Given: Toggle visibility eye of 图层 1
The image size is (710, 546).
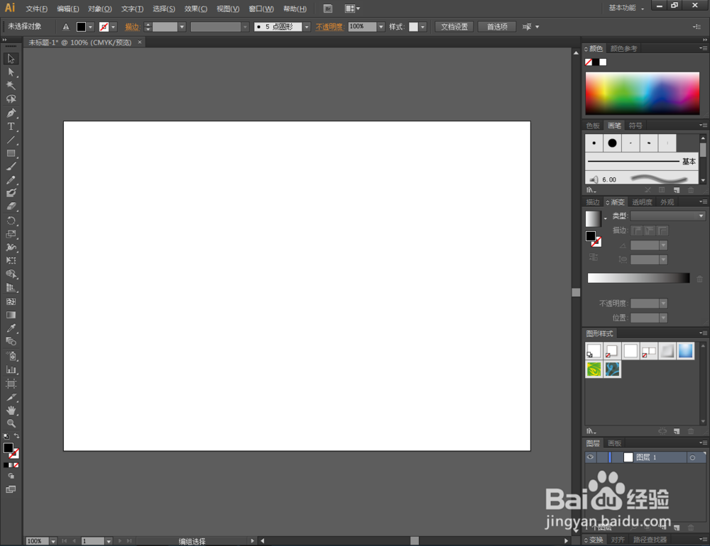Looking at the screenshot, I should coord(590,457).
